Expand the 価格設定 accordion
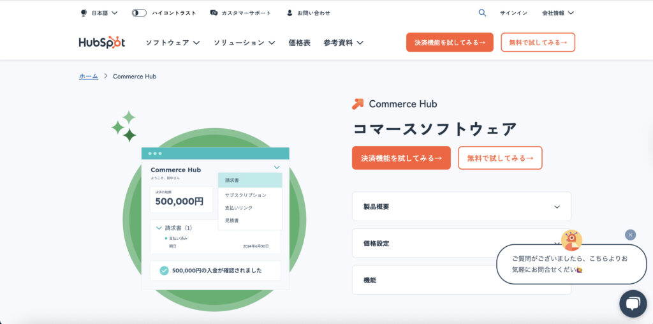 click(x=462, y=243)
